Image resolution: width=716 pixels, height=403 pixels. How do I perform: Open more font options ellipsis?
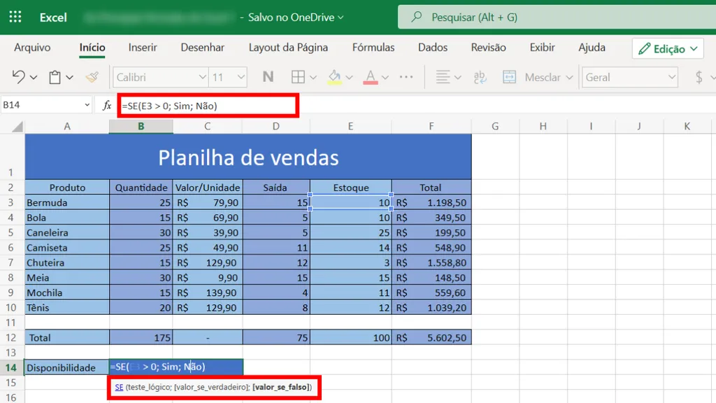406,77
